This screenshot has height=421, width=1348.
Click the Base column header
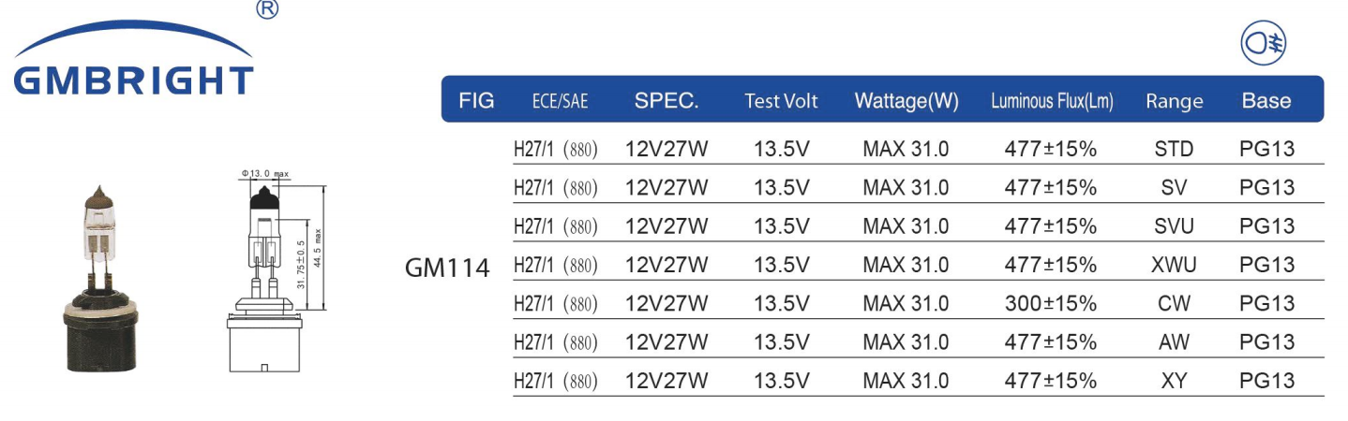[1266, 100]
